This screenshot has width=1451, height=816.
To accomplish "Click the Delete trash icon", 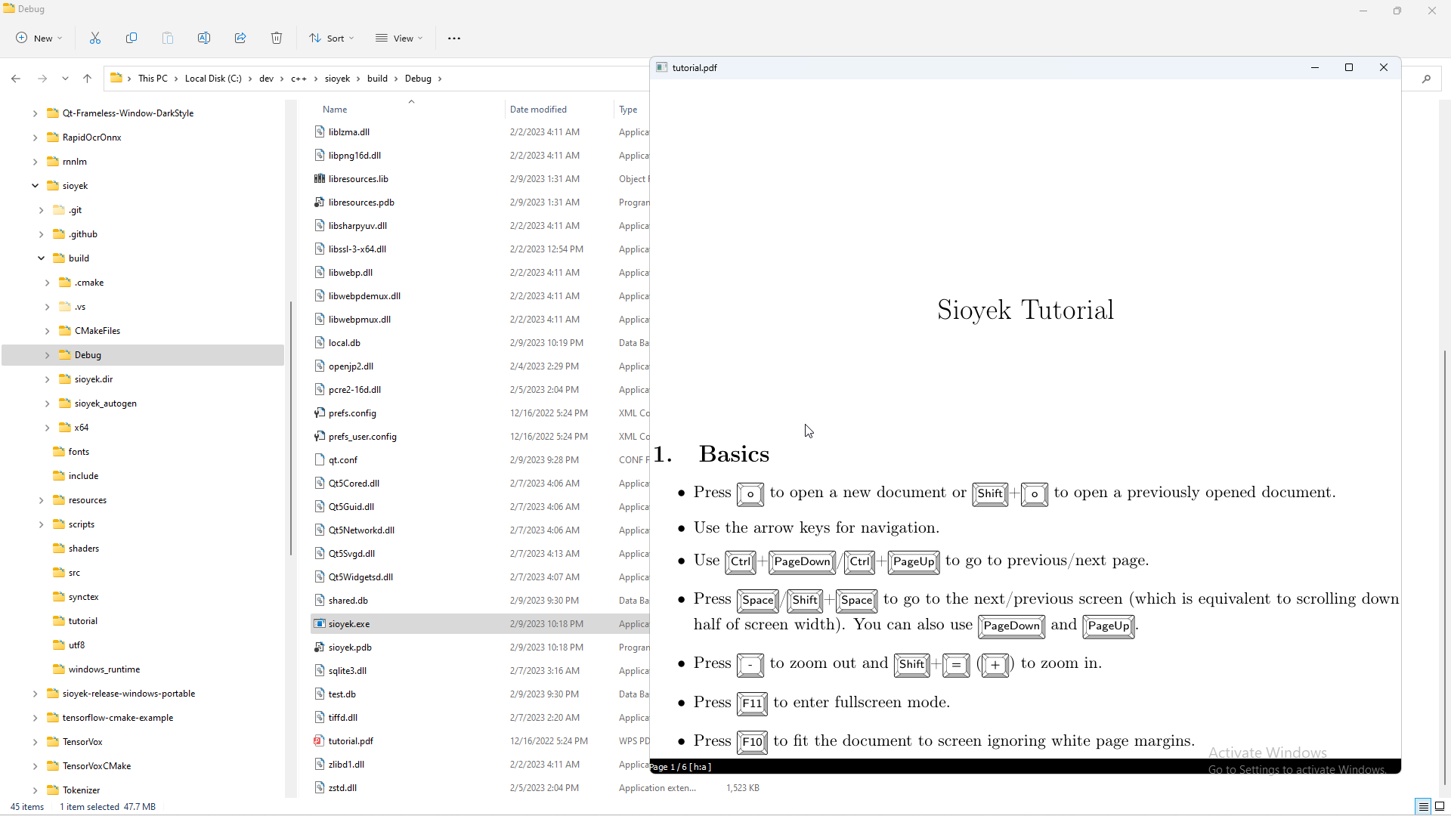I will click(x=277, y=38).
